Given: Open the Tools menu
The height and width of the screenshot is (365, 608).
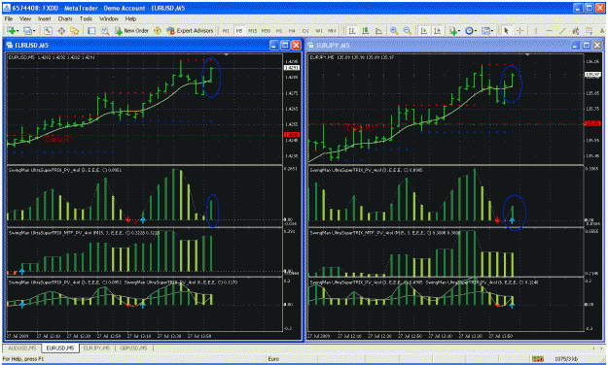Looking at the screenshot, I should (86, 18).
